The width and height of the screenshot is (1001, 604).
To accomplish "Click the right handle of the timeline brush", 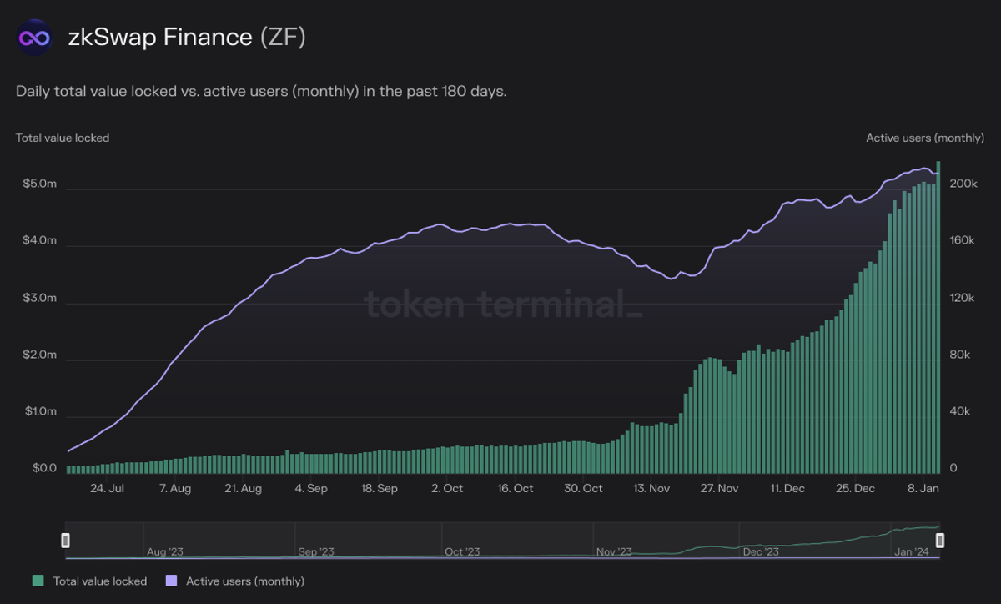I will coord(941,541).
